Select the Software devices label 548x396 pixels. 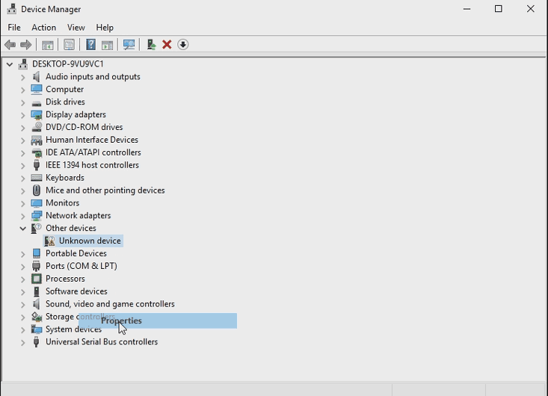[76, 291]
